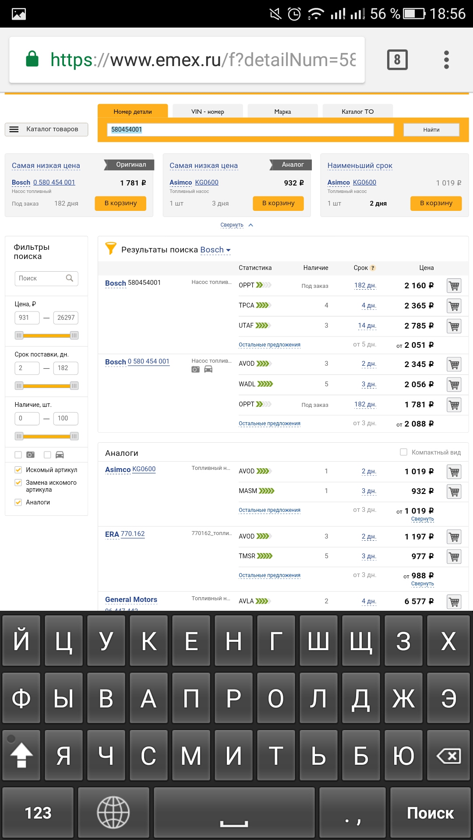Expand Остальные предложения under Asimco KG0600

tap(269, 510)
